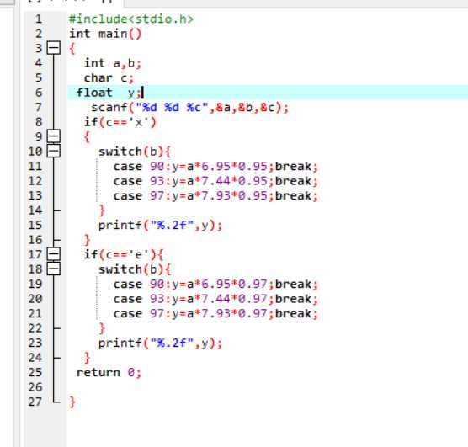Click on the 'return 0;' statement

tap(109, 373)
